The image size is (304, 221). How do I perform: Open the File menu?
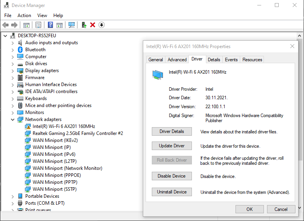pyautogui.click(x=8, y=16)
